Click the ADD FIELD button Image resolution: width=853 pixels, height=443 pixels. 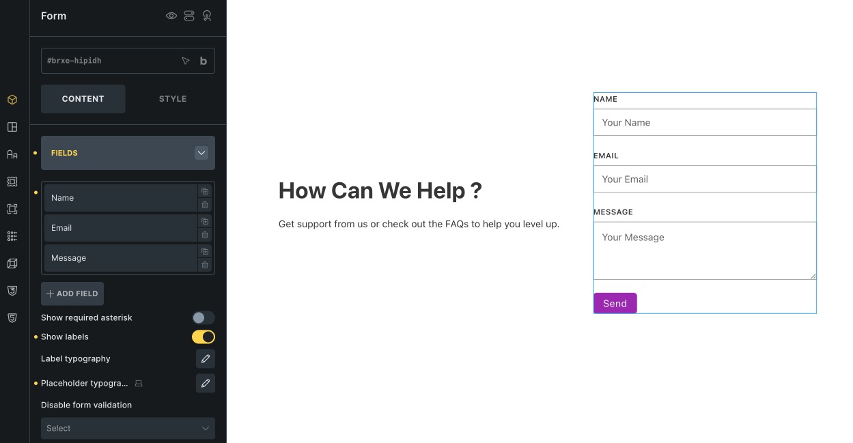click(72, 293)
